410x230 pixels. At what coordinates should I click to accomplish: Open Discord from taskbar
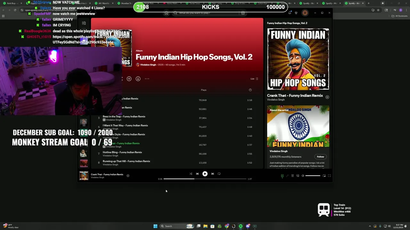248,226
